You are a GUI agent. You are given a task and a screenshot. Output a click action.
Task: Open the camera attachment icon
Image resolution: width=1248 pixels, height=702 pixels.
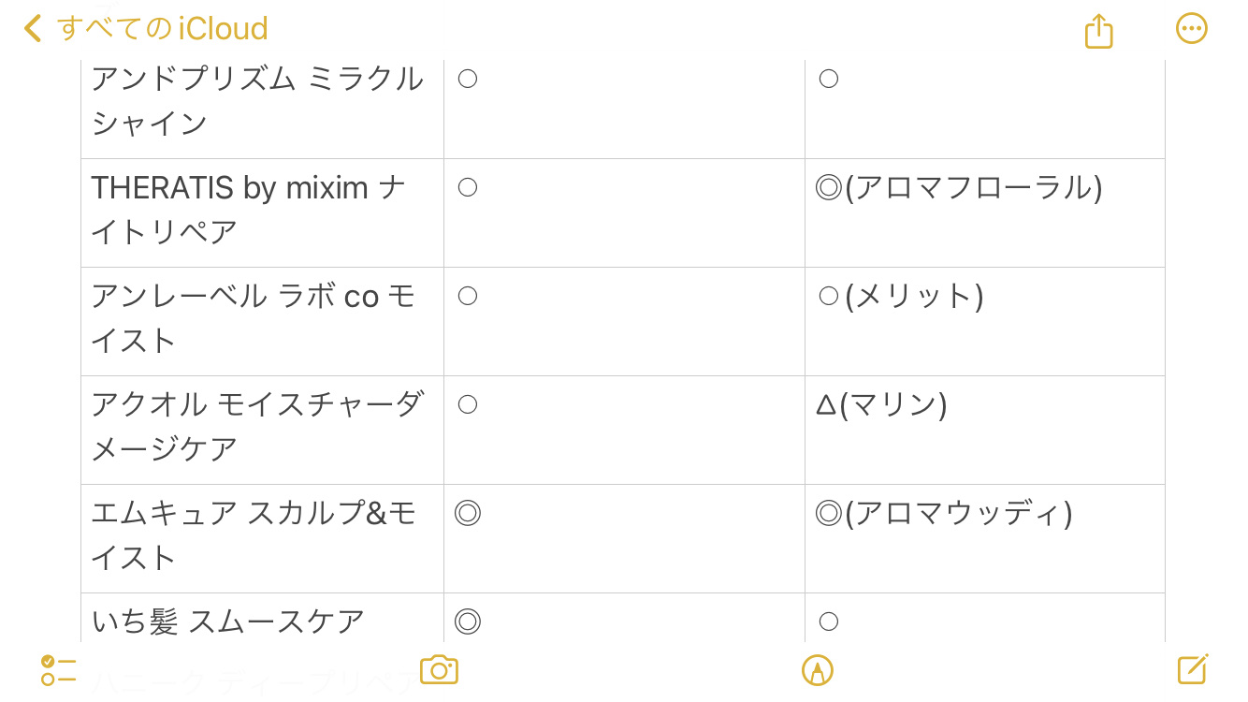point(439,670)
